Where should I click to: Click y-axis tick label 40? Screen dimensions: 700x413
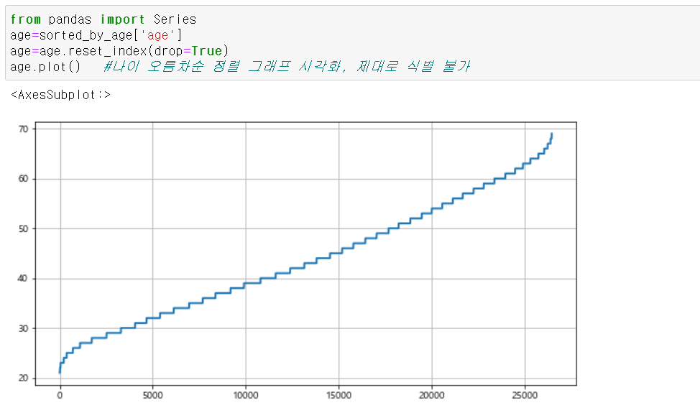point(23,278)
